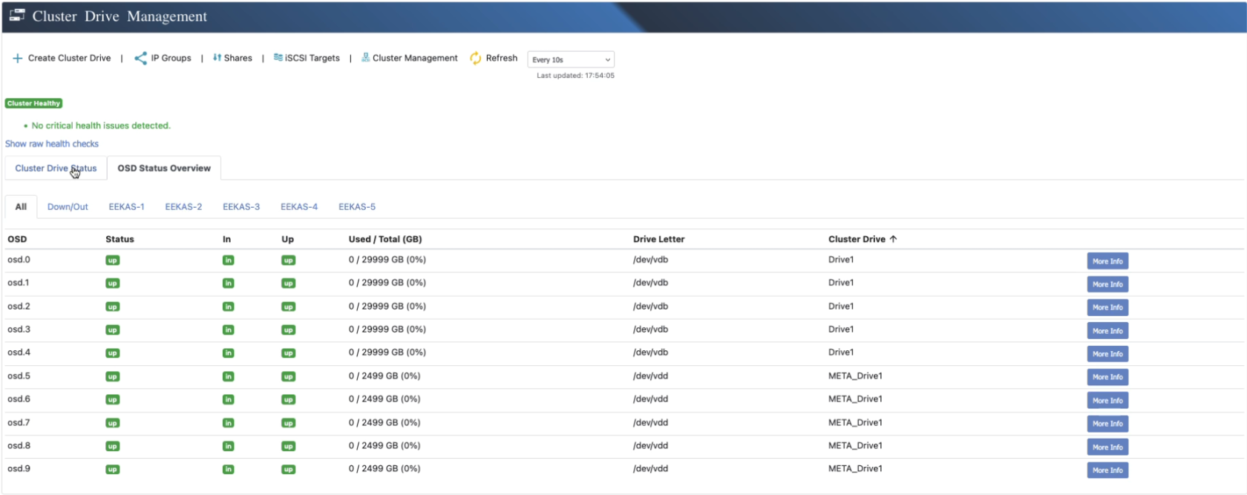Select the Down/Out filter tab

(x=68, y=207)
